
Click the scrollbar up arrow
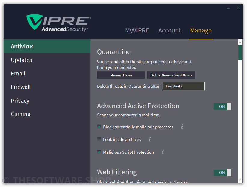pyautogui.click(x=240, y=42)
